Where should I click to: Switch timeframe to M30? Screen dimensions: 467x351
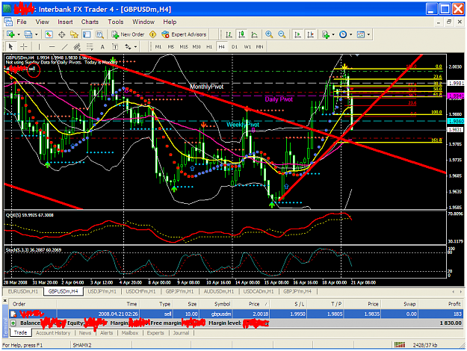click(x=197, y=47)
